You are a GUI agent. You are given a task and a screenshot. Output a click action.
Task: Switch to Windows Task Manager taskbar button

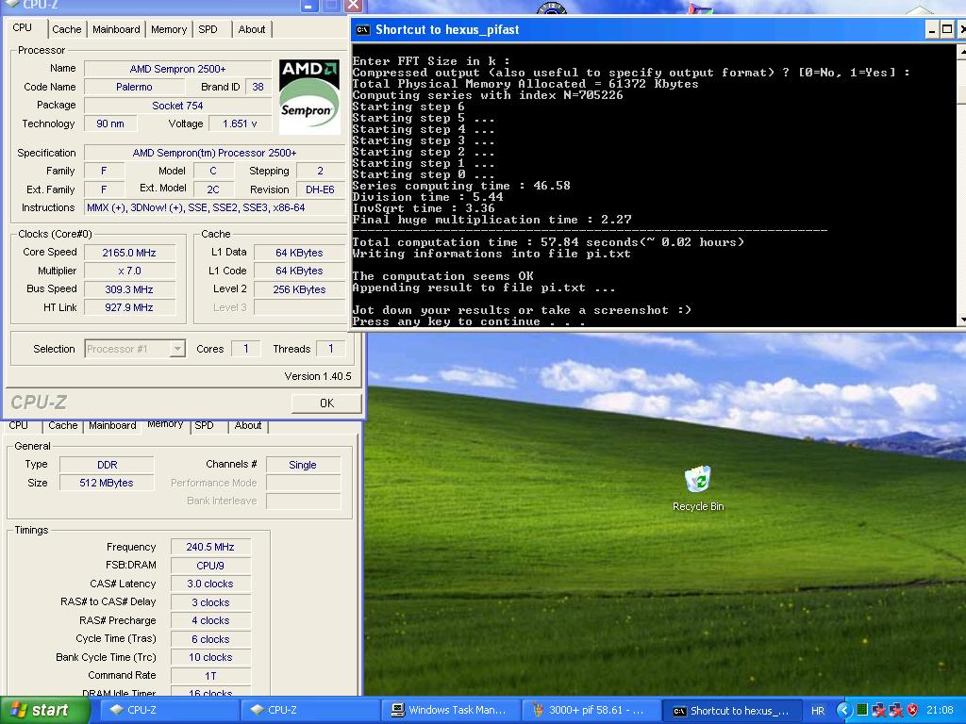[451, 711]
